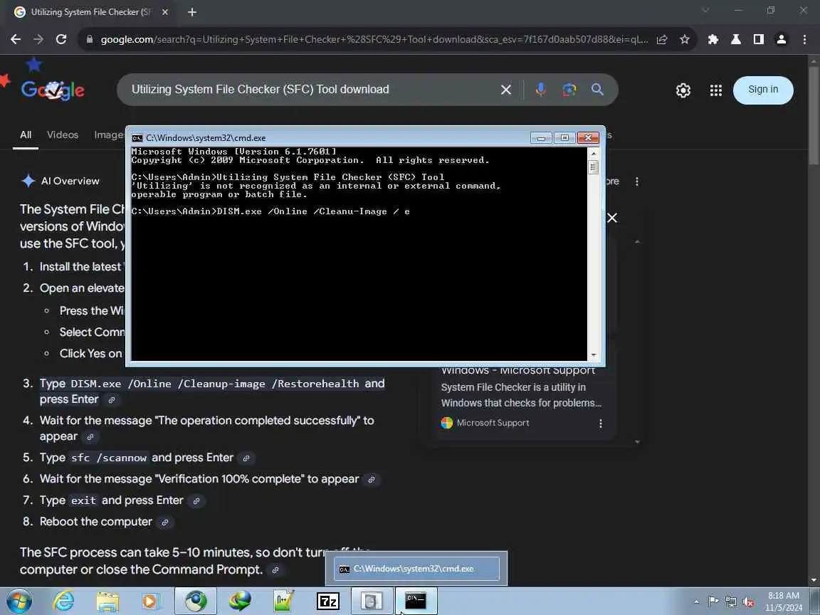Click the cmd.exe taskbar button

416,601
